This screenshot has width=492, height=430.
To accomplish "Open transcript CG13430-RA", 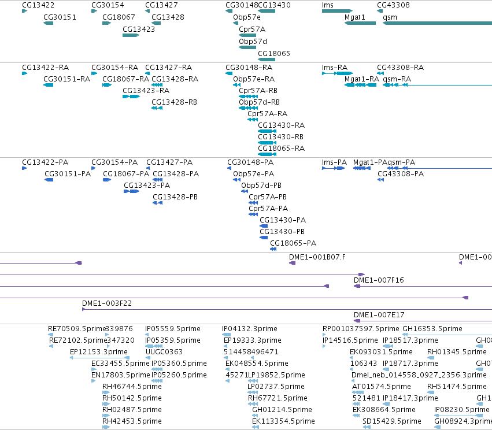I will 267,131.
